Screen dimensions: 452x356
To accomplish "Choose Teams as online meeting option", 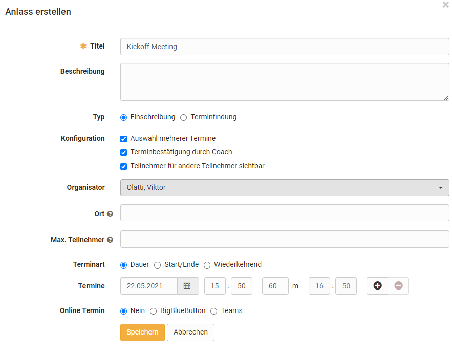I will [214, 311].
